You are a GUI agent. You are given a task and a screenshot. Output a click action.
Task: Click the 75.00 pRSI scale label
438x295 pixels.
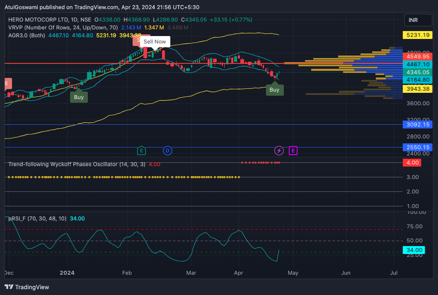[414, 226]
